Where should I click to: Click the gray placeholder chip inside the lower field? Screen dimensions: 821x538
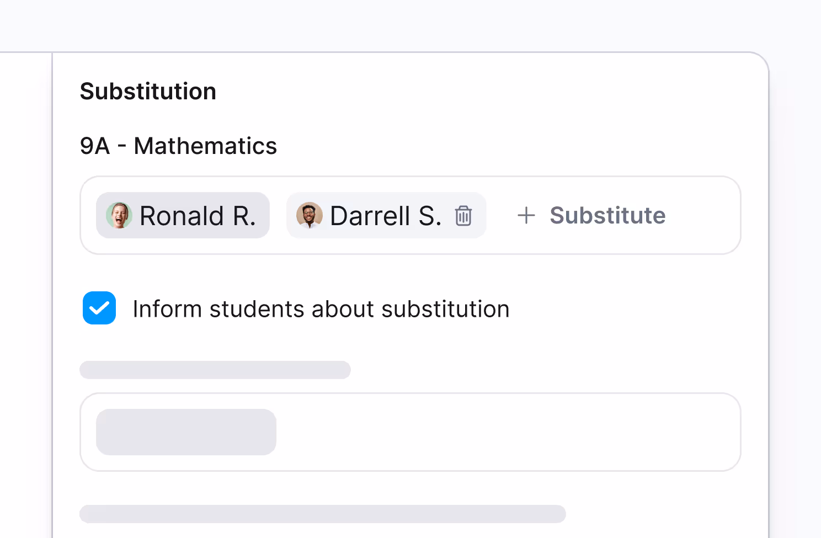coord(186,432)
